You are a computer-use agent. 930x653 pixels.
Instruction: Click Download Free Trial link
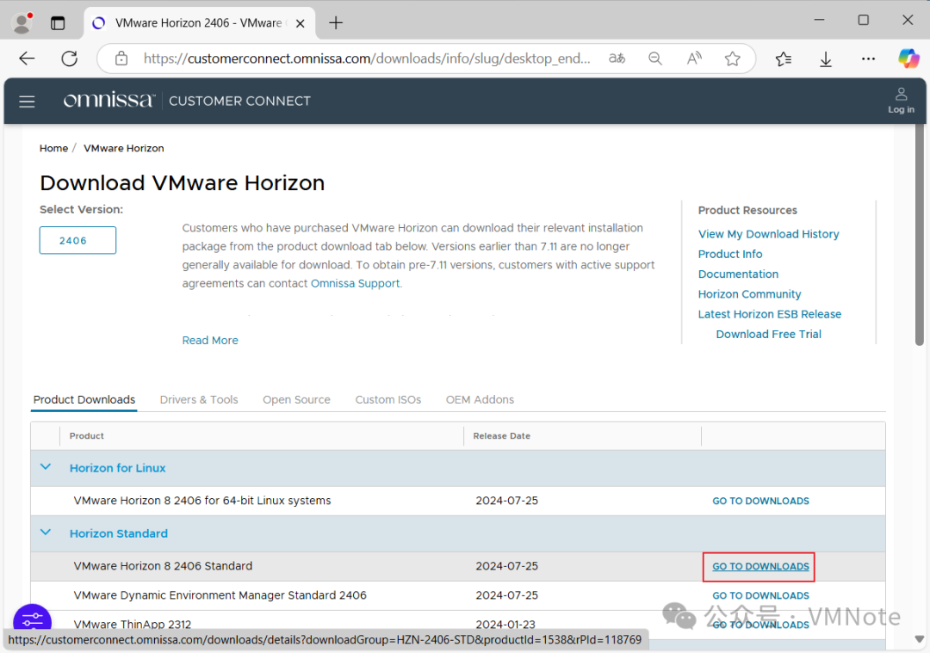(x=768, y=334)
